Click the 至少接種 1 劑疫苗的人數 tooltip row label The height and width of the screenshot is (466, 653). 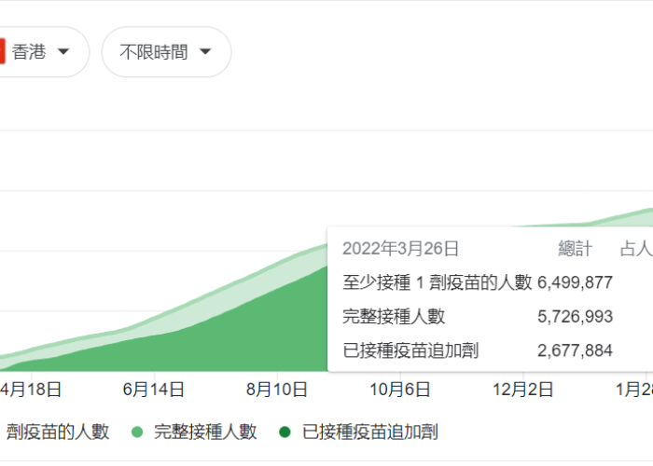tap(438, 283)
